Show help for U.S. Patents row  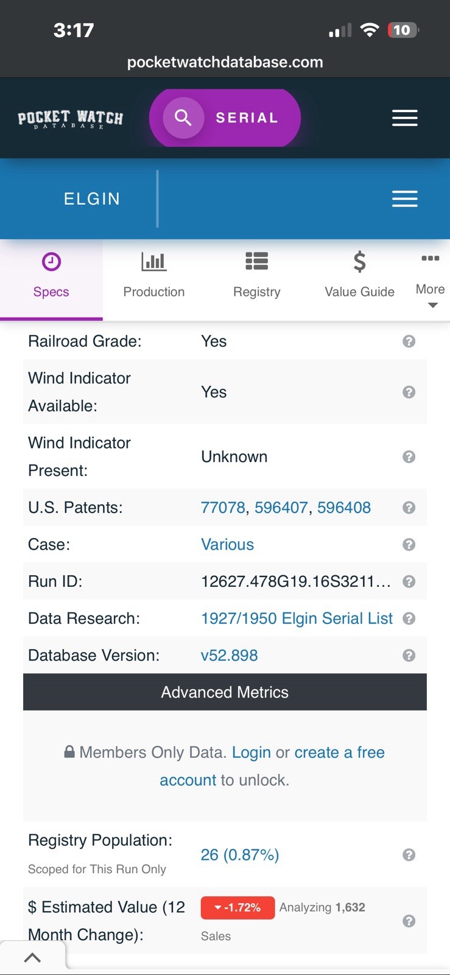point(409,508)
